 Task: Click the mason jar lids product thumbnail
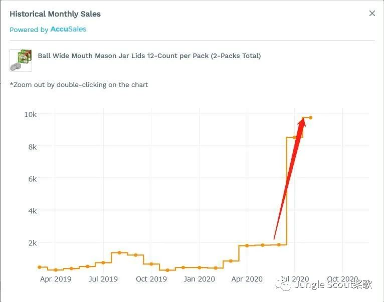21,60
